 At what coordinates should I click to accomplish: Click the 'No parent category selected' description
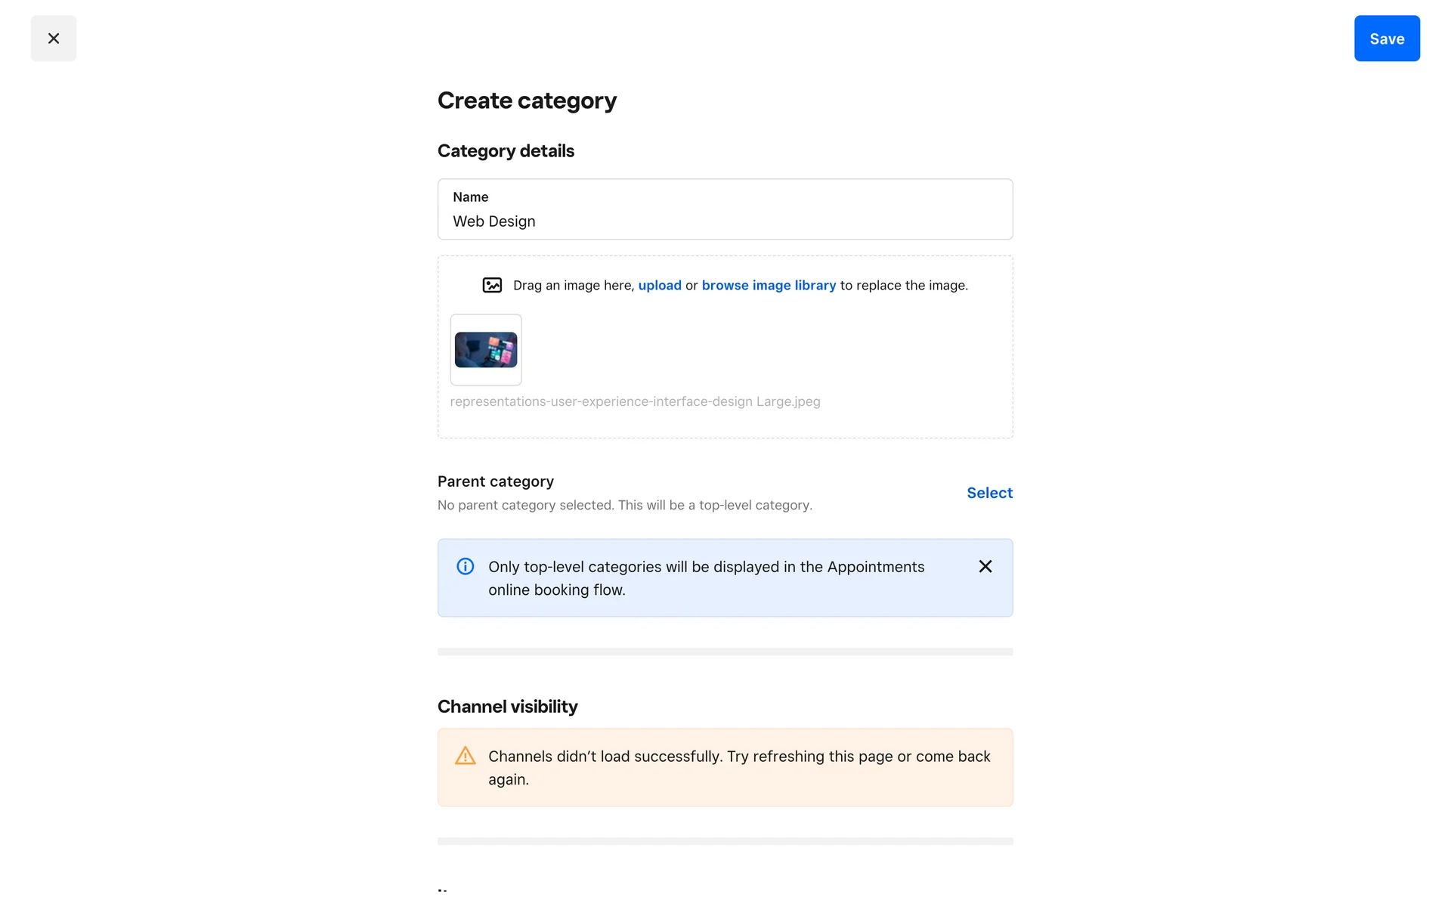pyautogui.click(x=624, y=505)
